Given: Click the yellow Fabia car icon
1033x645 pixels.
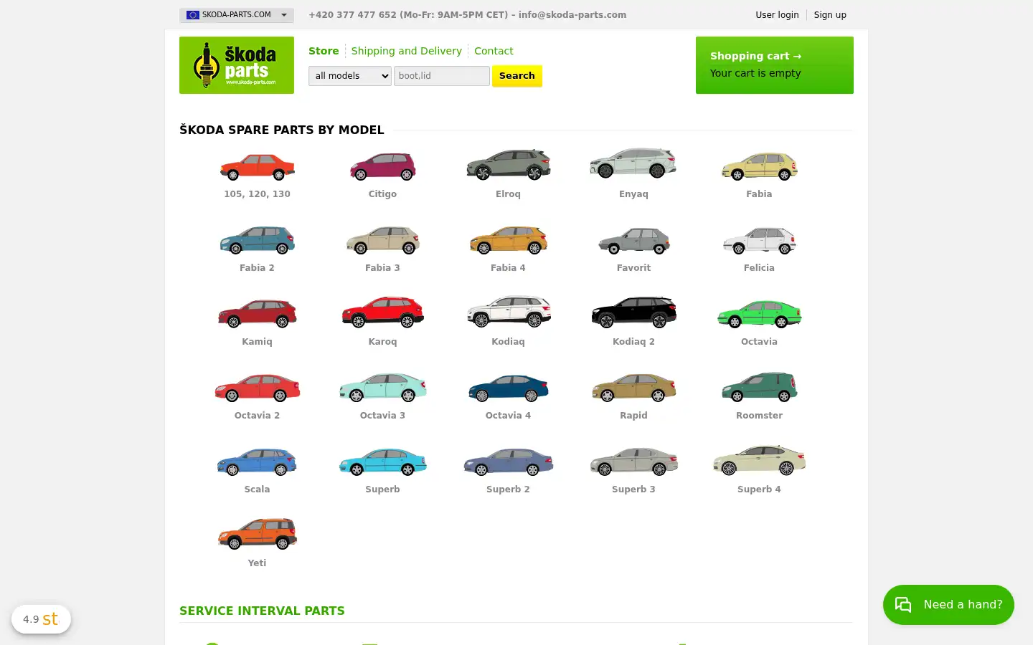Looking at the screenshot, I should click(759, 166).
